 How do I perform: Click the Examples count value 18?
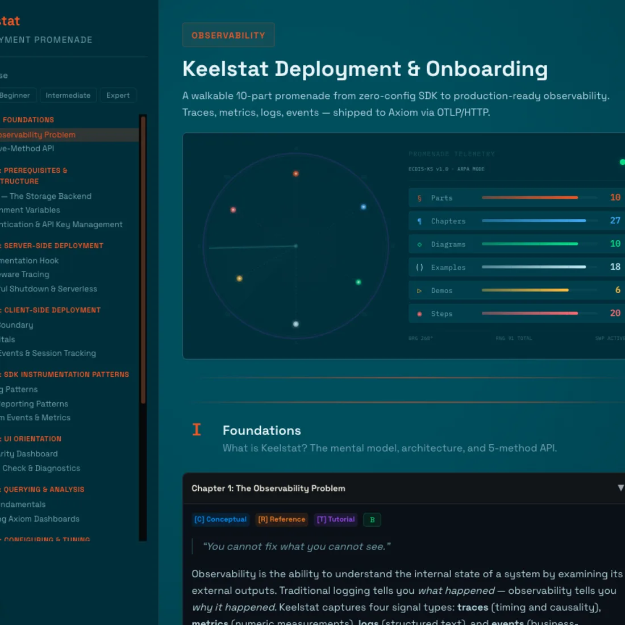pyautogui.click(x=615, y=266)
